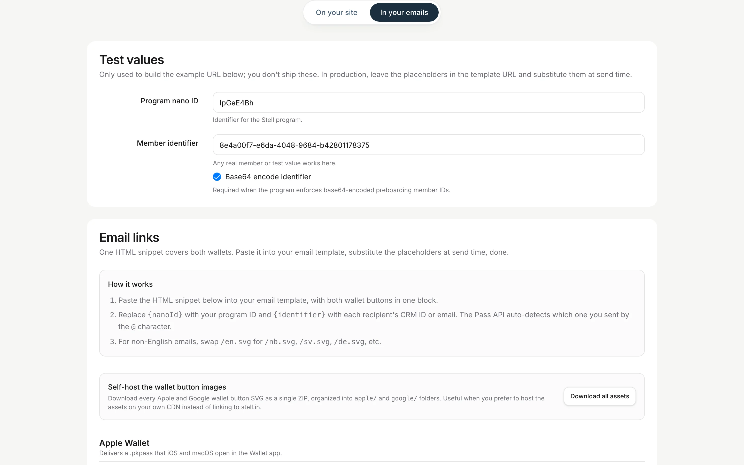Click 'Only used to build the example URL' description
This screenshot has width=744, height=465.
click(x=365, y=75)
